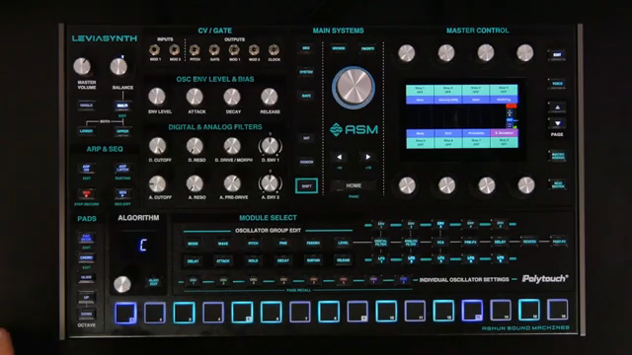Select the Pitch oscillator group button

tap(253, 244)
